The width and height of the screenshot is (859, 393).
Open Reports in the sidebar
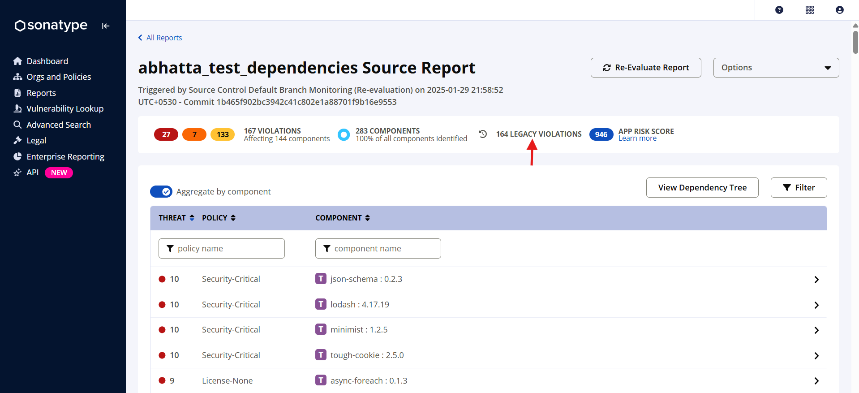(41, 93)
